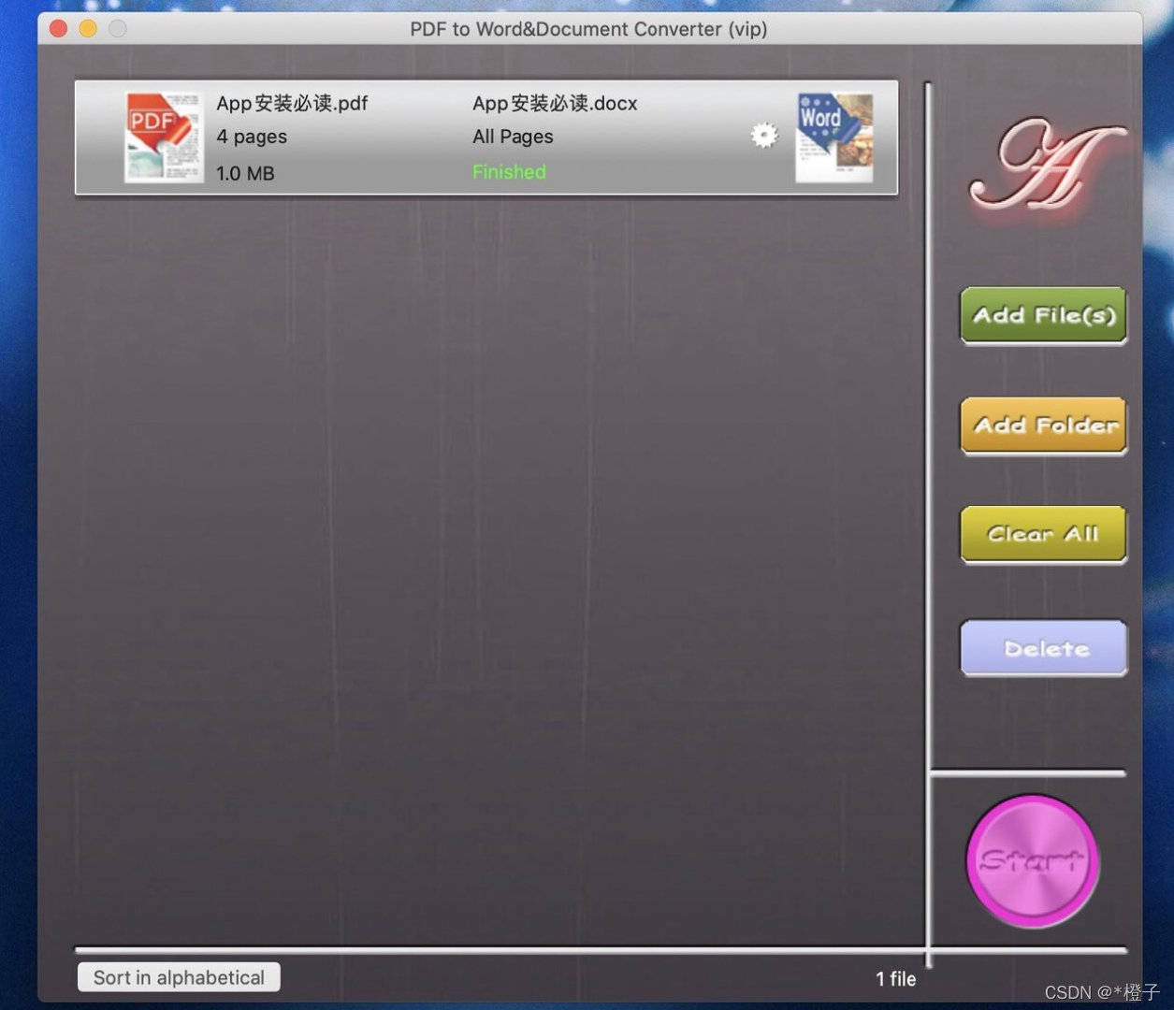Close the PDF to Word converter window

click(58, 28)
